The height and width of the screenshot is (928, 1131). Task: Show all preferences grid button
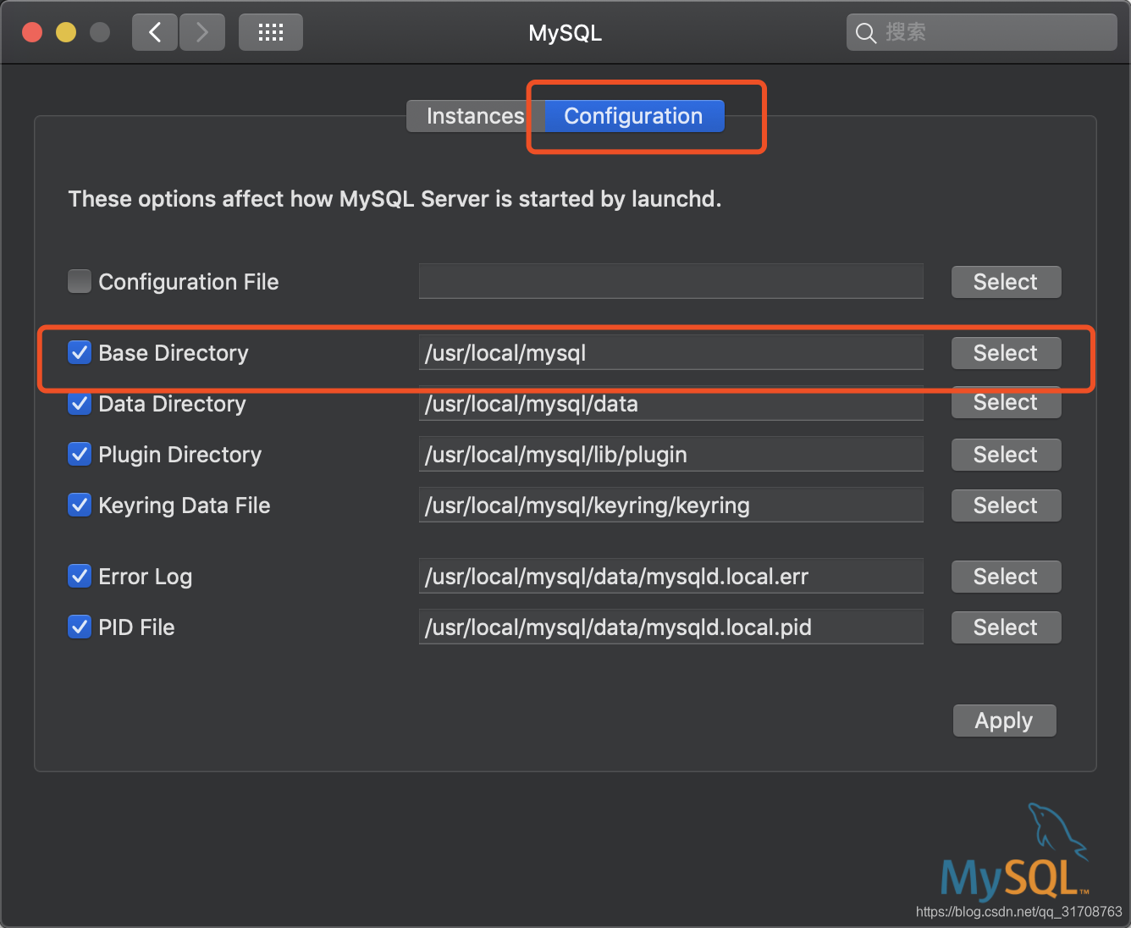coord(271,33)
